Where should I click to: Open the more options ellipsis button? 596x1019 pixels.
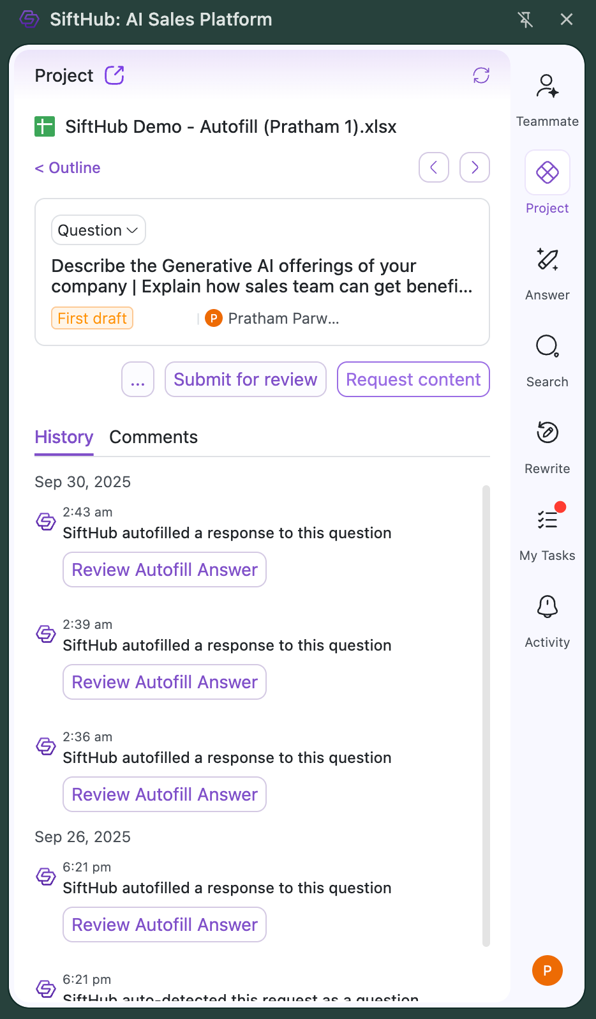click(138, 380)
